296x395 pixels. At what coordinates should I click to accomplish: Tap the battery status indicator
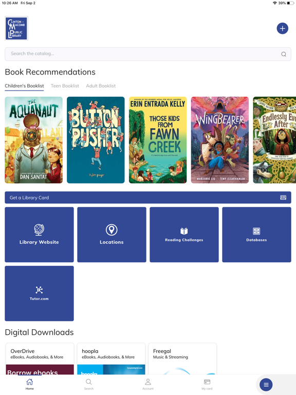290,3
